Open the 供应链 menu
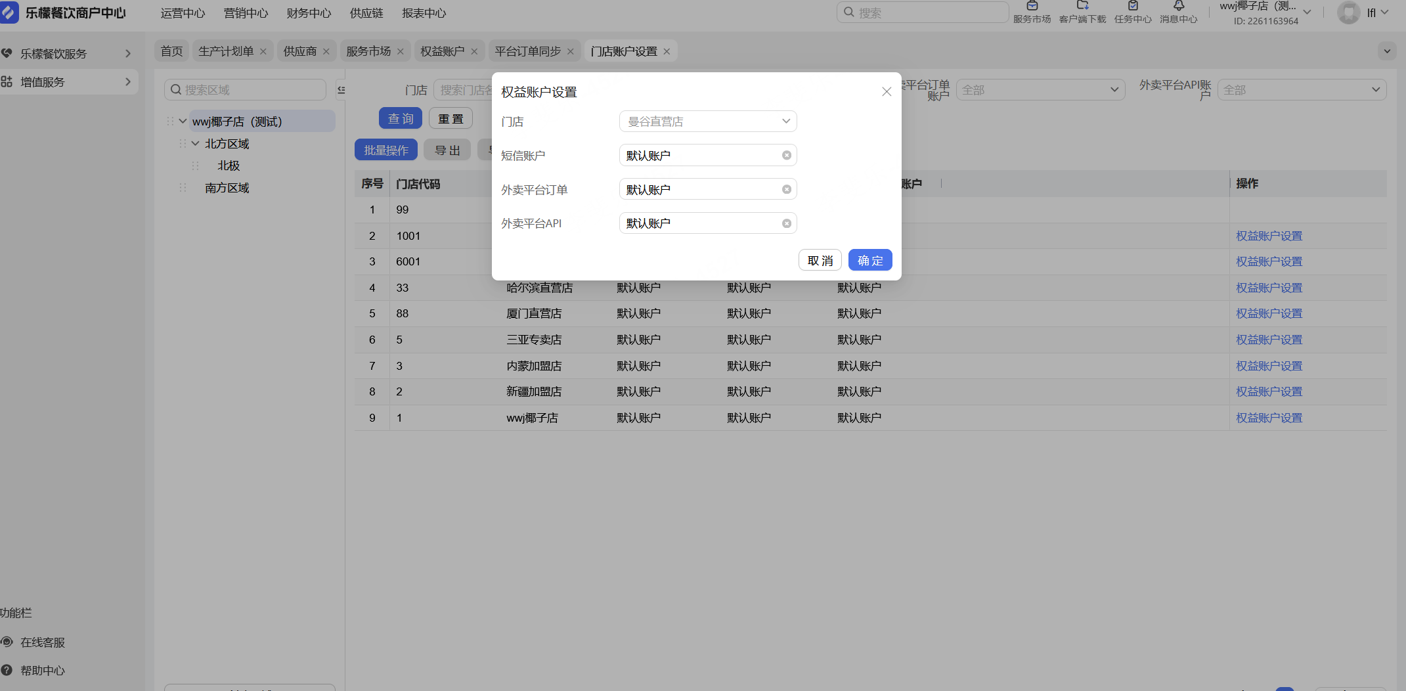Viewport: 1406px width, 691px height. tap(367, 13)
